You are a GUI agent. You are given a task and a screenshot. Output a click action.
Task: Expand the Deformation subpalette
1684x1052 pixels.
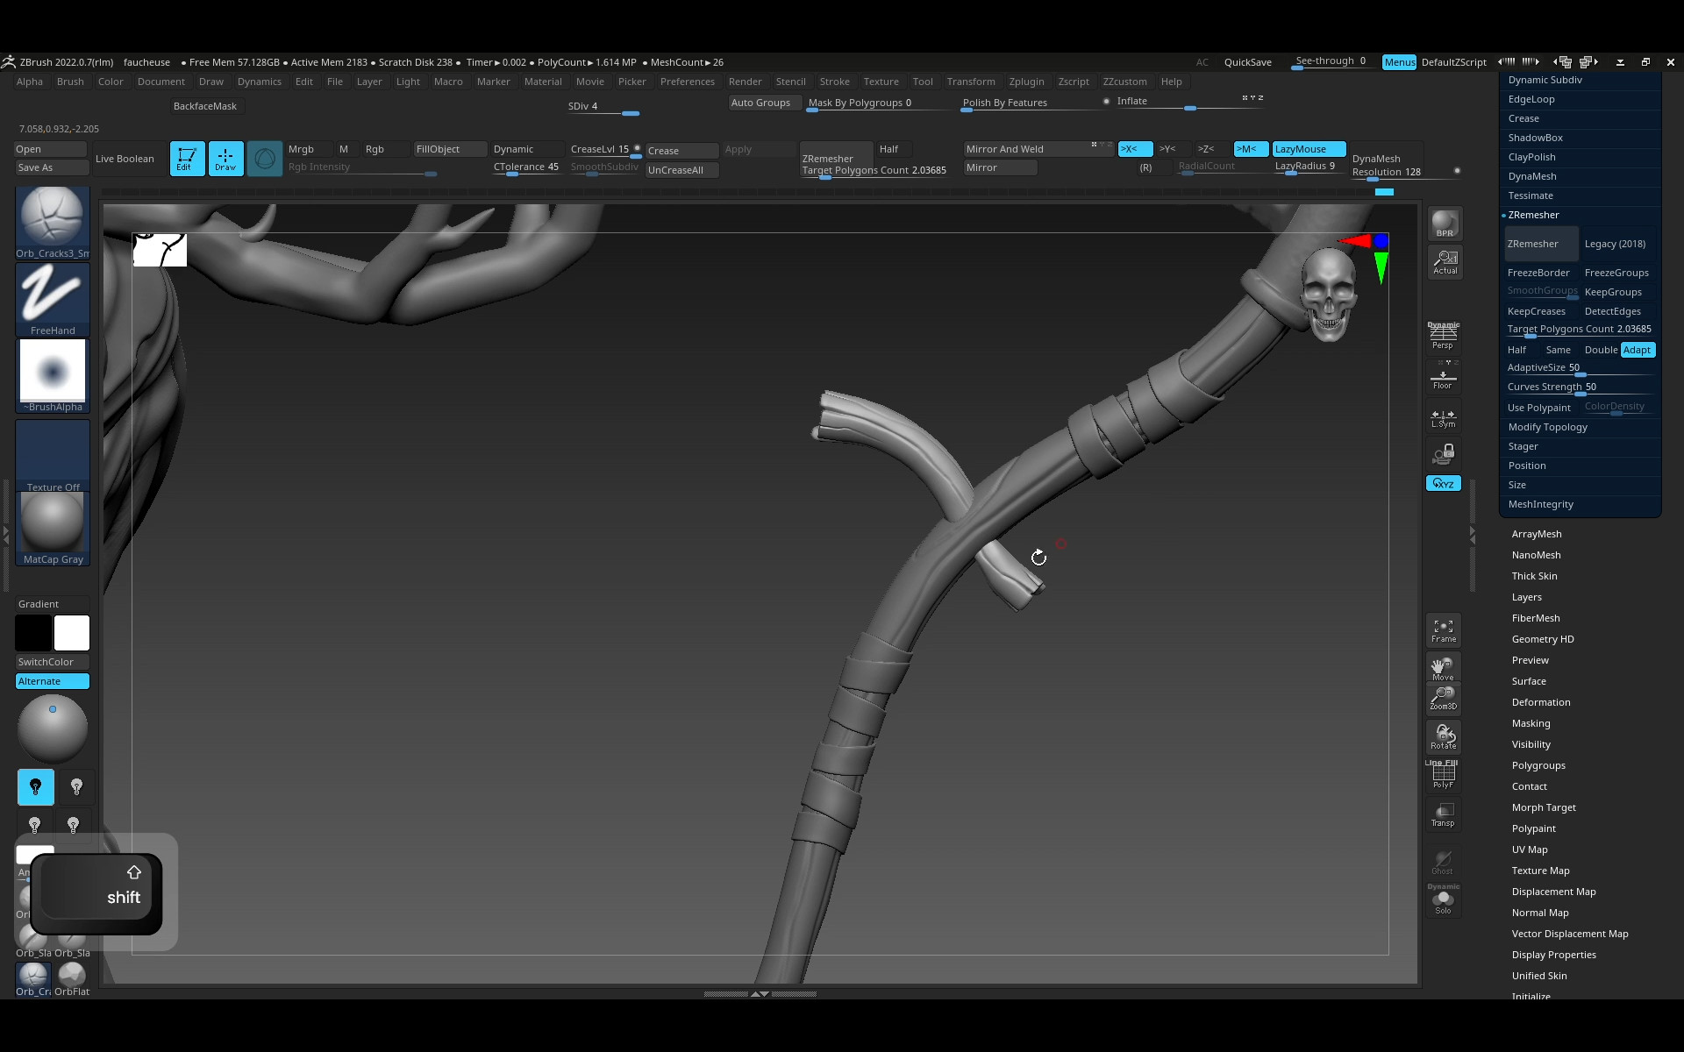click(x=1540, y=702)
